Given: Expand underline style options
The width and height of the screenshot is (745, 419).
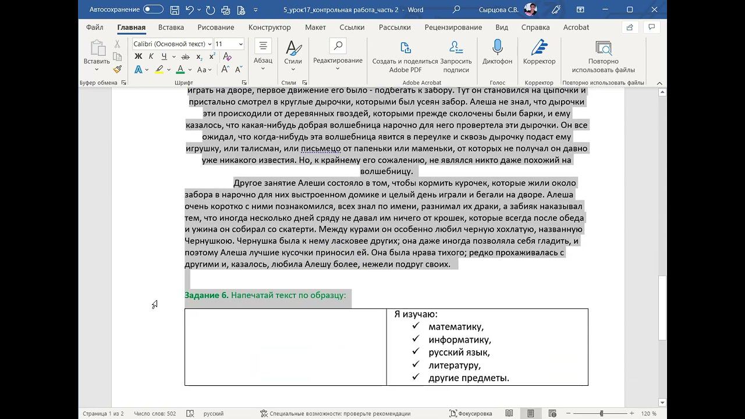Looking at the screenshot, I should point(173,56).
